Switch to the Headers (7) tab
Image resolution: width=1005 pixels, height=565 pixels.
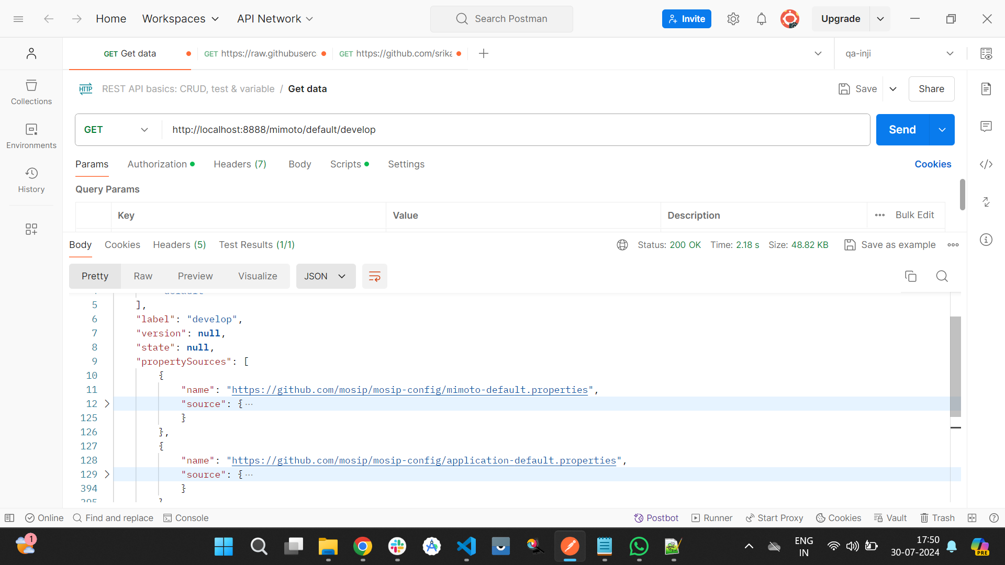(x=240, y=164)
